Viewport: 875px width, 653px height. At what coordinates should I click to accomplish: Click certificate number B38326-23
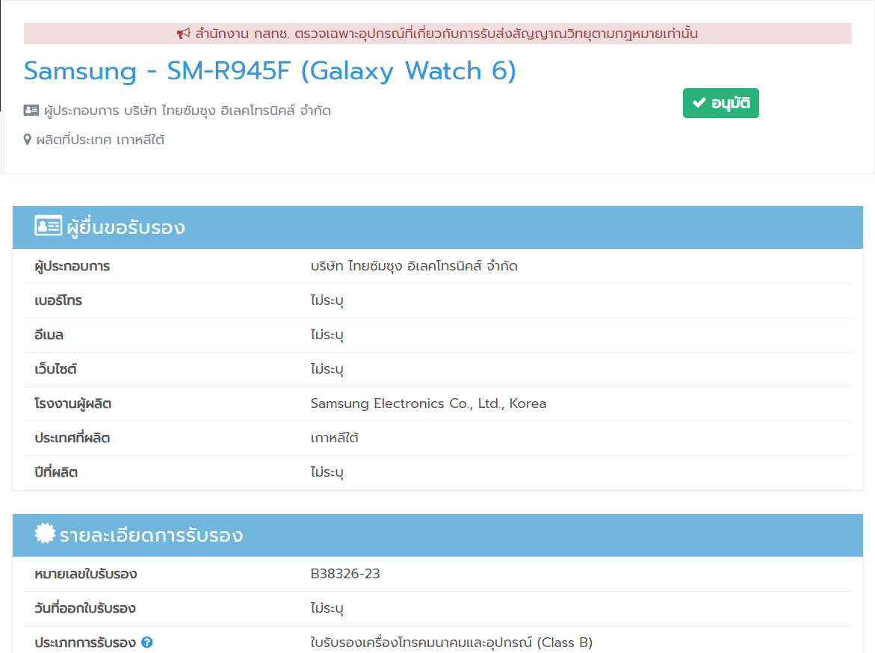coord(345,574)
